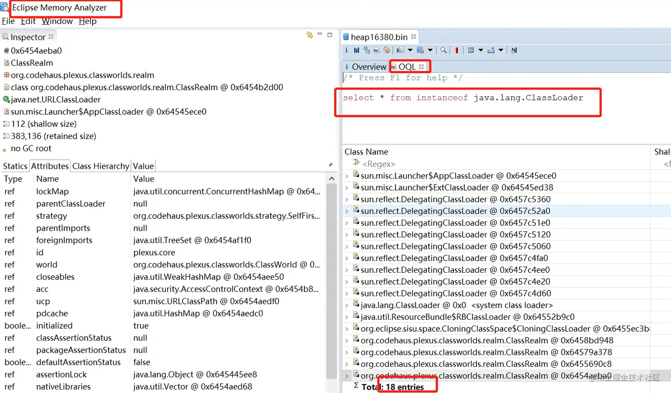
Task: Click the 383,136 retained size entry
Action: pyautogui.click(x=49, y=136)
